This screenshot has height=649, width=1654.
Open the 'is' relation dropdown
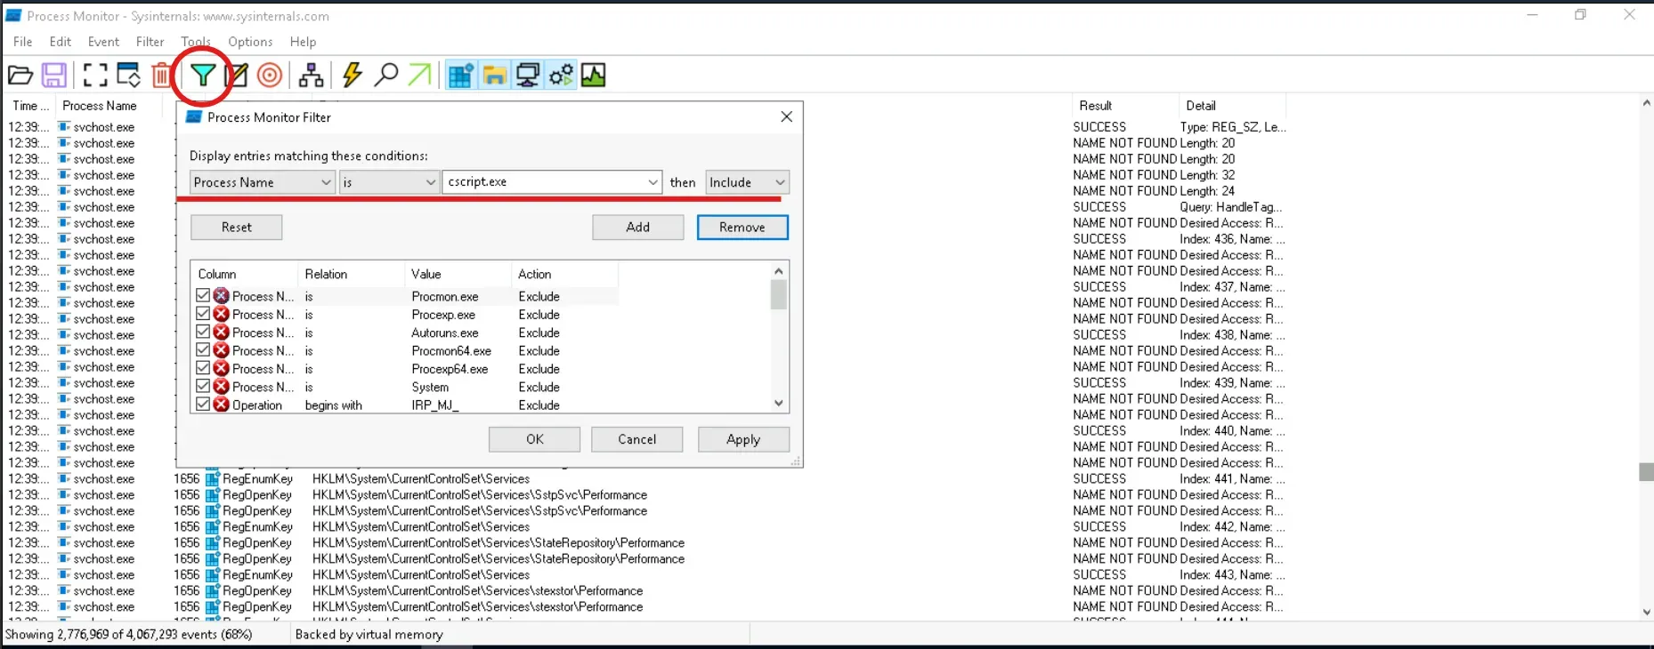[389, 182]
